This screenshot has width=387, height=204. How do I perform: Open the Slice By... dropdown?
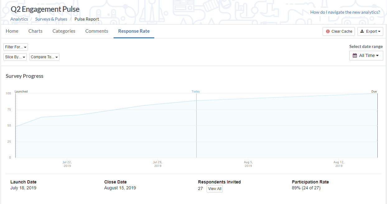15,57
